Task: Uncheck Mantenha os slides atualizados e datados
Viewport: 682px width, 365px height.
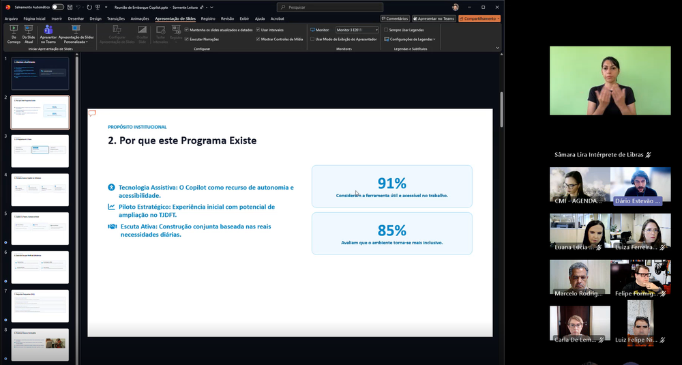Action: [x=187, y=30]
